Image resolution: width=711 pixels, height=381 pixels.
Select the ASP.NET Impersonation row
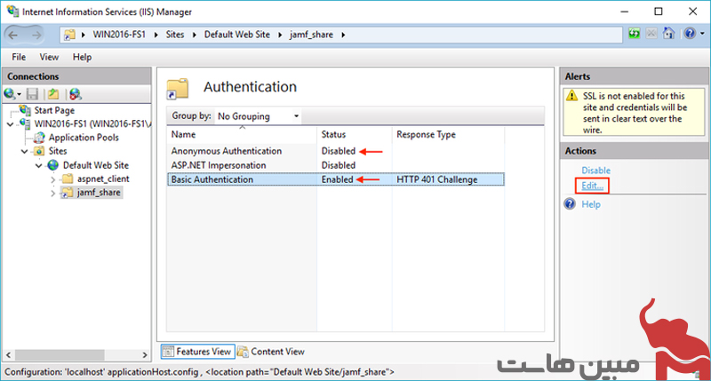click(336, 165)
